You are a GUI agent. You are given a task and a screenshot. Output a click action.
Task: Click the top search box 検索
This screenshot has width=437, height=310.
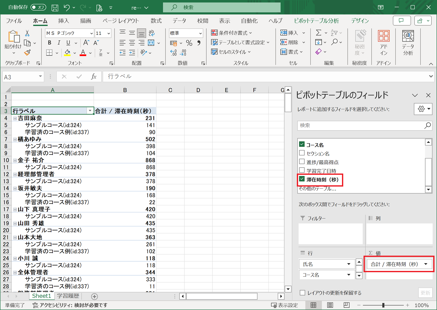point(222,7)
